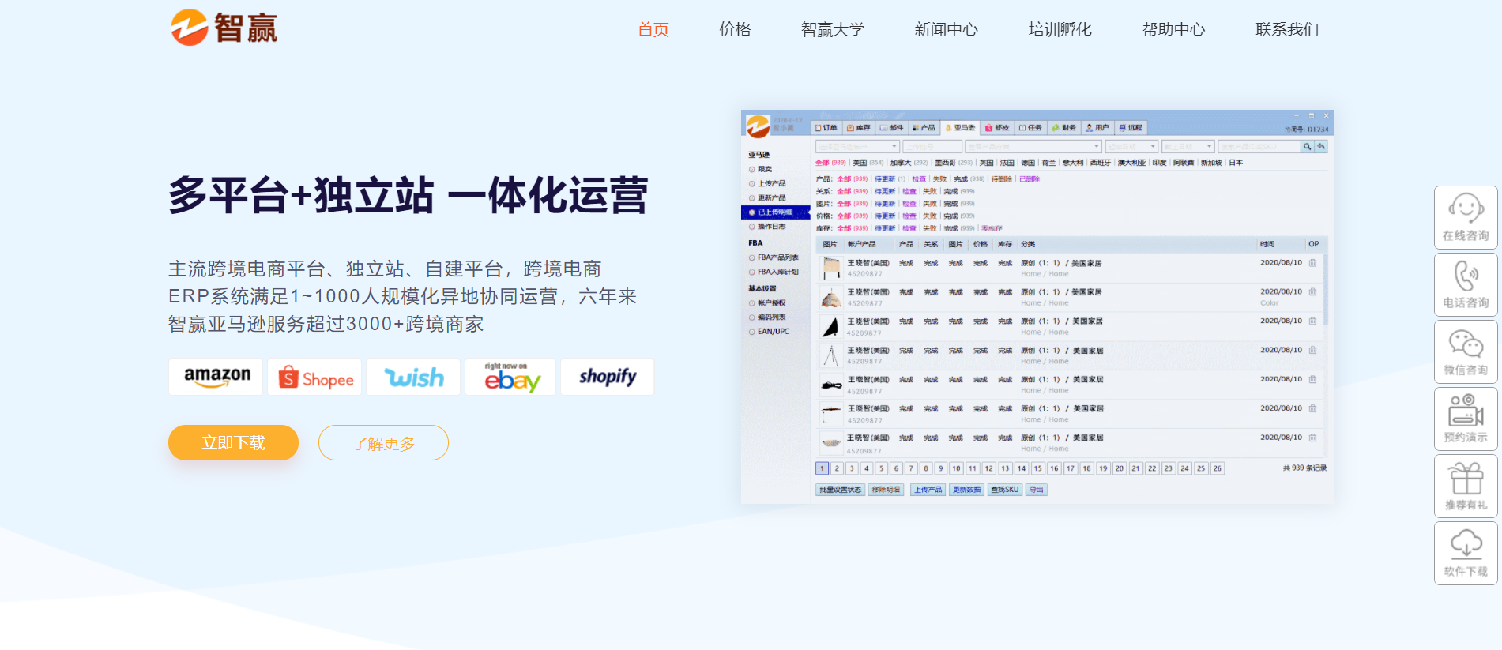The image size is (1502, 650).
Task: Open the 价格 navigation item
Action: coord(735,29)
